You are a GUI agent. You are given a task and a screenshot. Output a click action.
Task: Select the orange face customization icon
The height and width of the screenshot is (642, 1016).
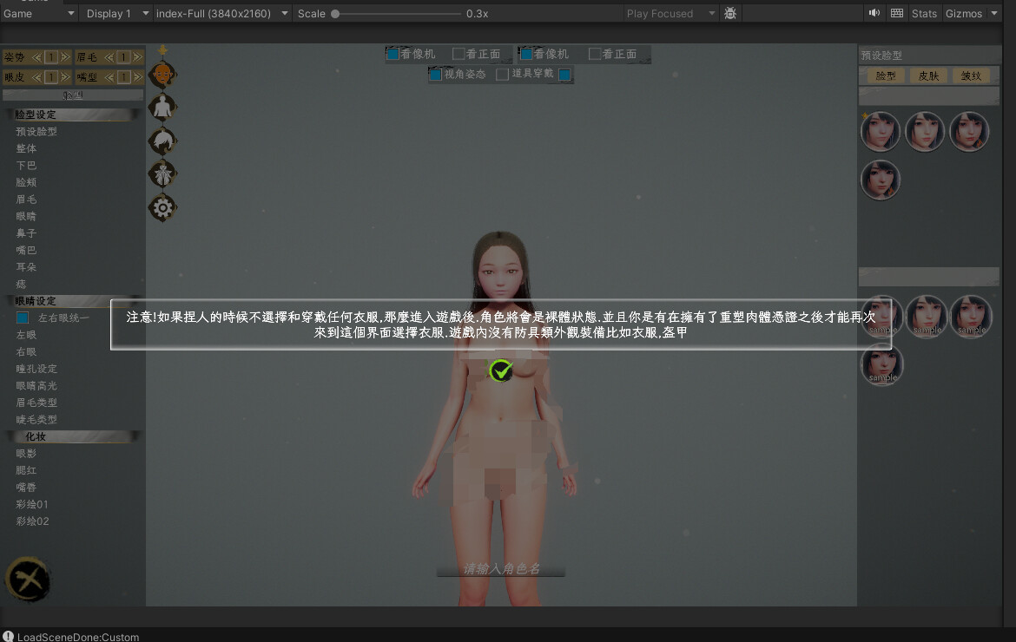click(163, 75)
